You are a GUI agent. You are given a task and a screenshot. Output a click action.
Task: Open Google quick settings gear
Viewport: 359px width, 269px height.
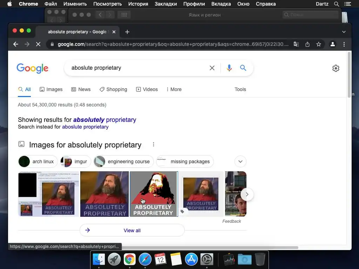(x=336, y=68)
